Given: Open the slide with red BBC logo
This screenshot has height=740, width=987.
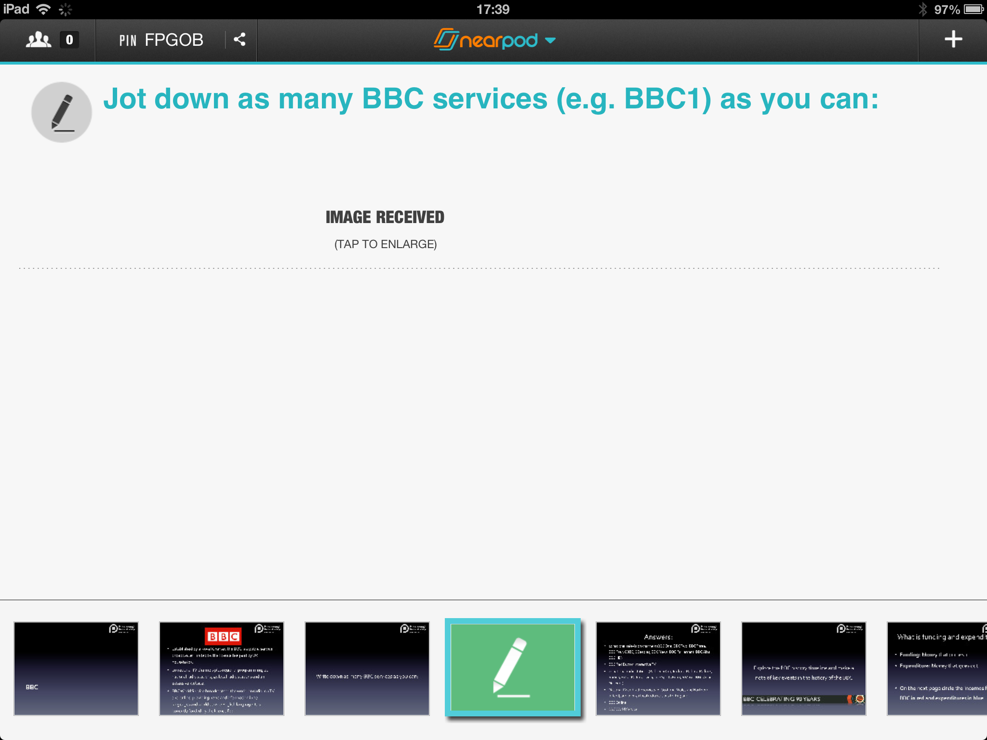Looking at the screenshot, I should point(222,668).
